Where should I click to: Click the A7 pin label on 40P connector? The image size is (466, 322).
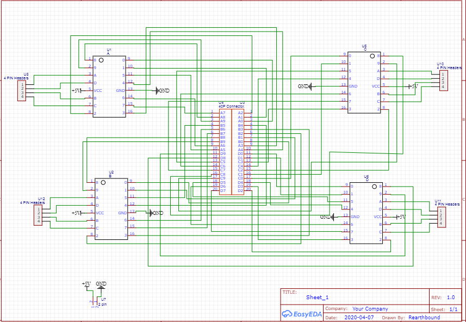tap(222, 113)
